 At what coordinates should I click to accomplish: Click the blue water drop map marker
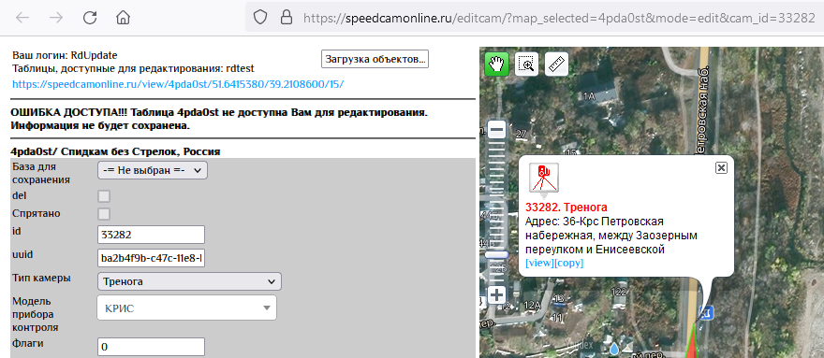[x=614, y=348]
